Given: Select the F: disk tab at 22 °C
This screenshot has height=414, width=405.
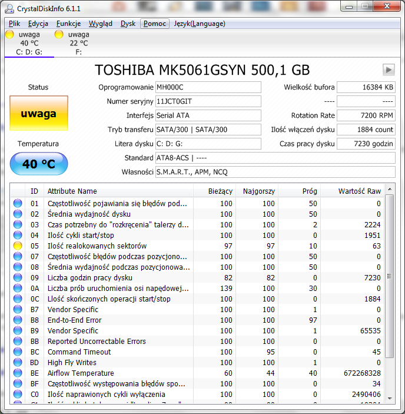Looking at the screenshot, I should (79, 43).
